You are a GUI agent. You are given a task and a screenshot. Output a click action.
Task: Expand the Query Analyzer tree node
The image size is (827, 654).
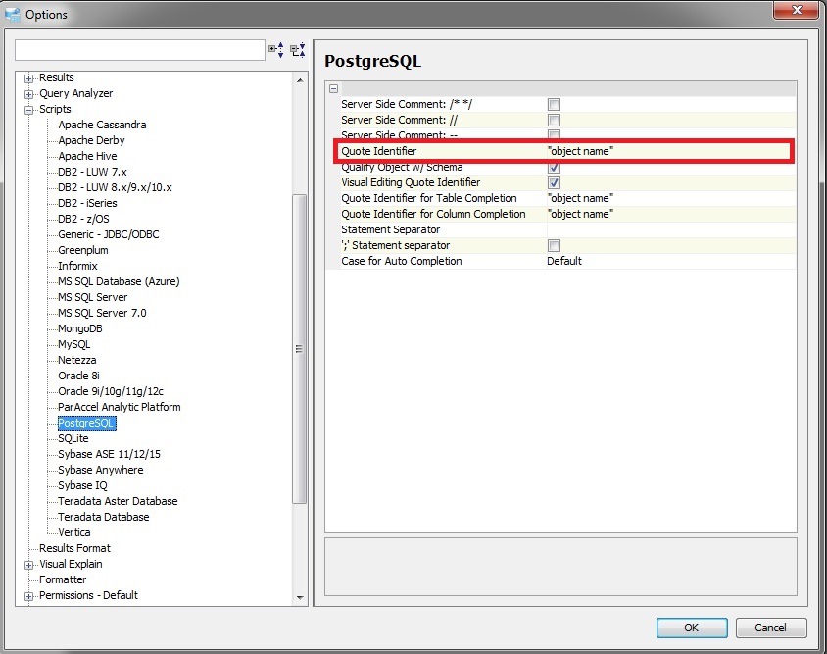tap(29, 94)
